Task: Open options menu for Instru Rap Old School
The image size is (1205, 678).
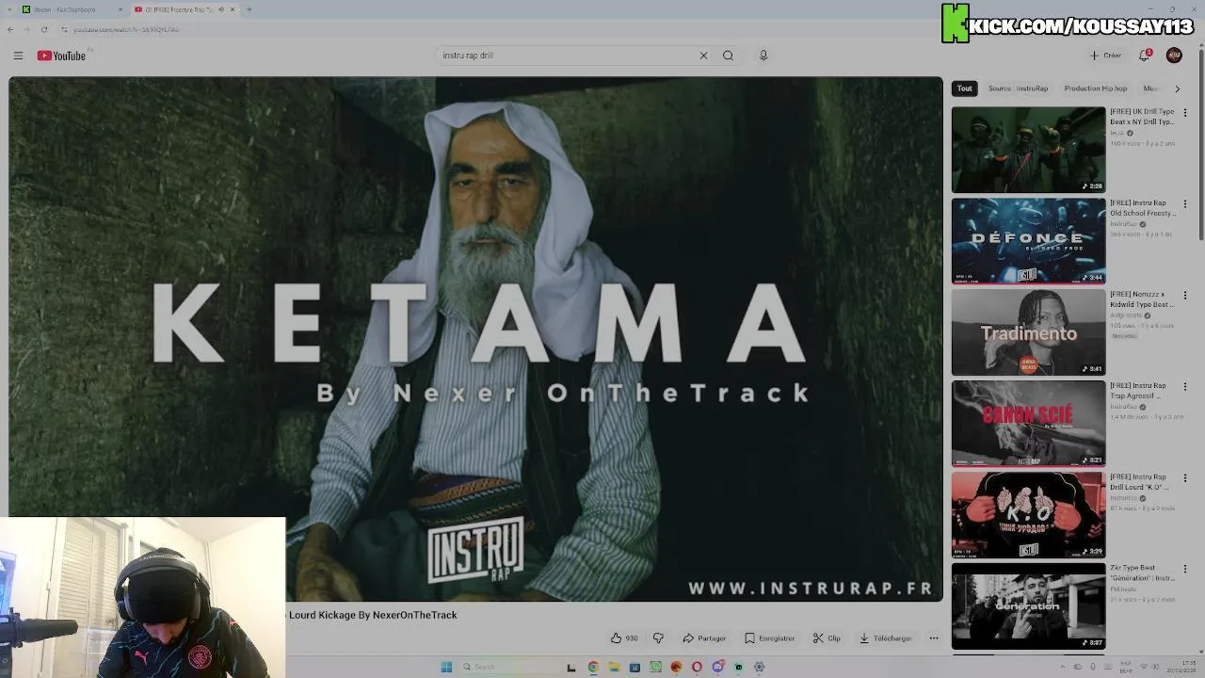Action: pyautogui.click(x=1185, y=204)
